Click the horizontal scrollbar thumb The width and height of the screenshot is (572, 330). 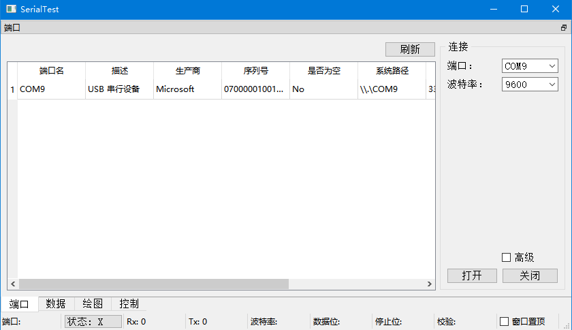tap(154, 284)
